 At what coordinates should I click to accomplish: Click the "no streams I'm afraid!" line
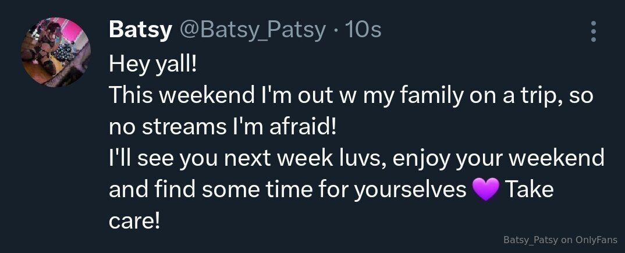coord(223,126)
